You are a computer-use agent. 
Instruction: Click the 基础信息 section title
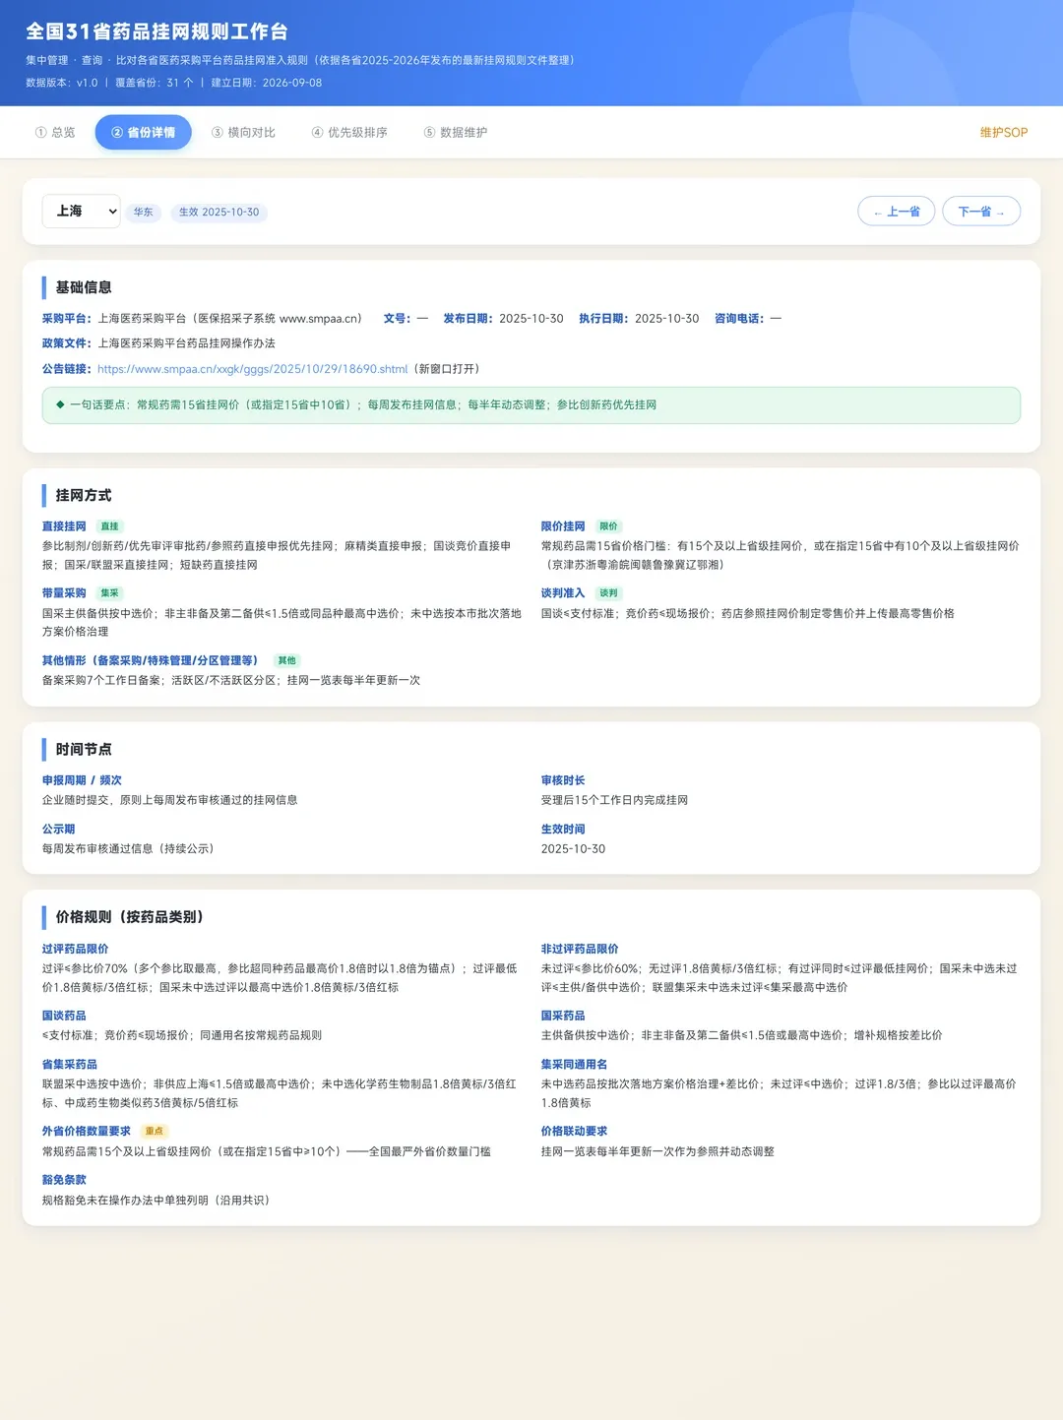(84, 287)
